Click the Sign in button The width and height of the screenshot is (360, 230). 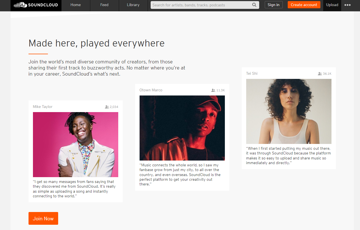[x=274, y=5]
